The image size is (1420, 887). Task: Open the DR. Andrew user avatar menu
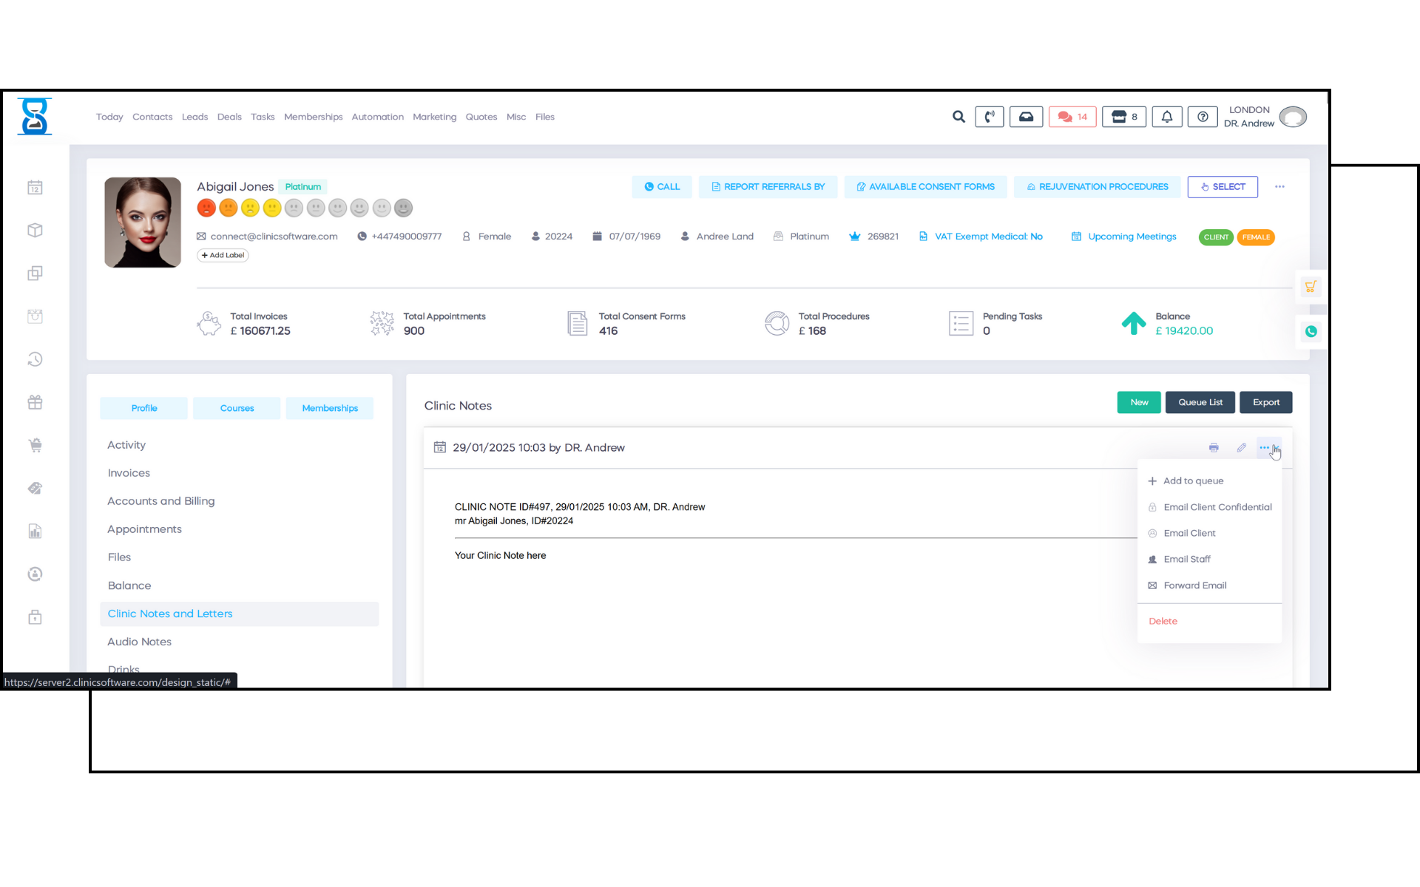pyautogui.click(x=1292, y=117)
